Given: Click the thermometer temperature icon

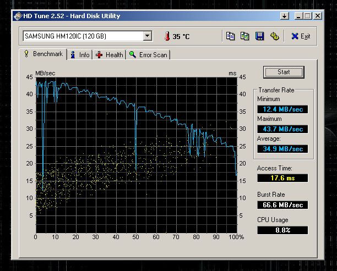Looking at the screenshot, I should (166, 36).
